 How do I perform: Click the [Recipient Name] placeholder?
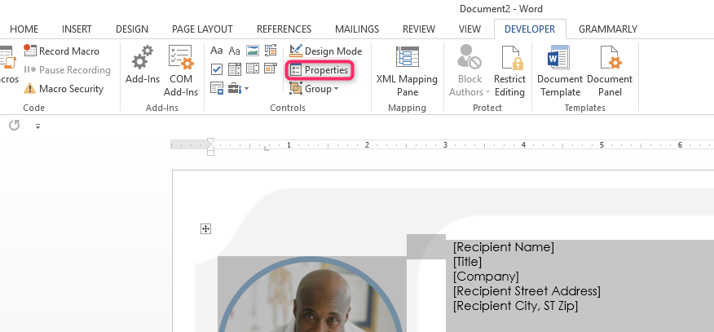[504, 247]
